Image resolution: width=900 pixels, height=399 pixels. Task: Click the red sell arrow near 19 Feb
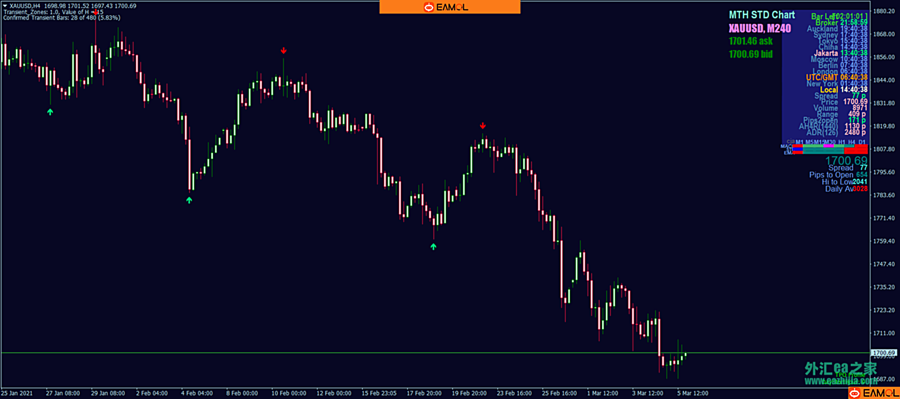[483, 126]
